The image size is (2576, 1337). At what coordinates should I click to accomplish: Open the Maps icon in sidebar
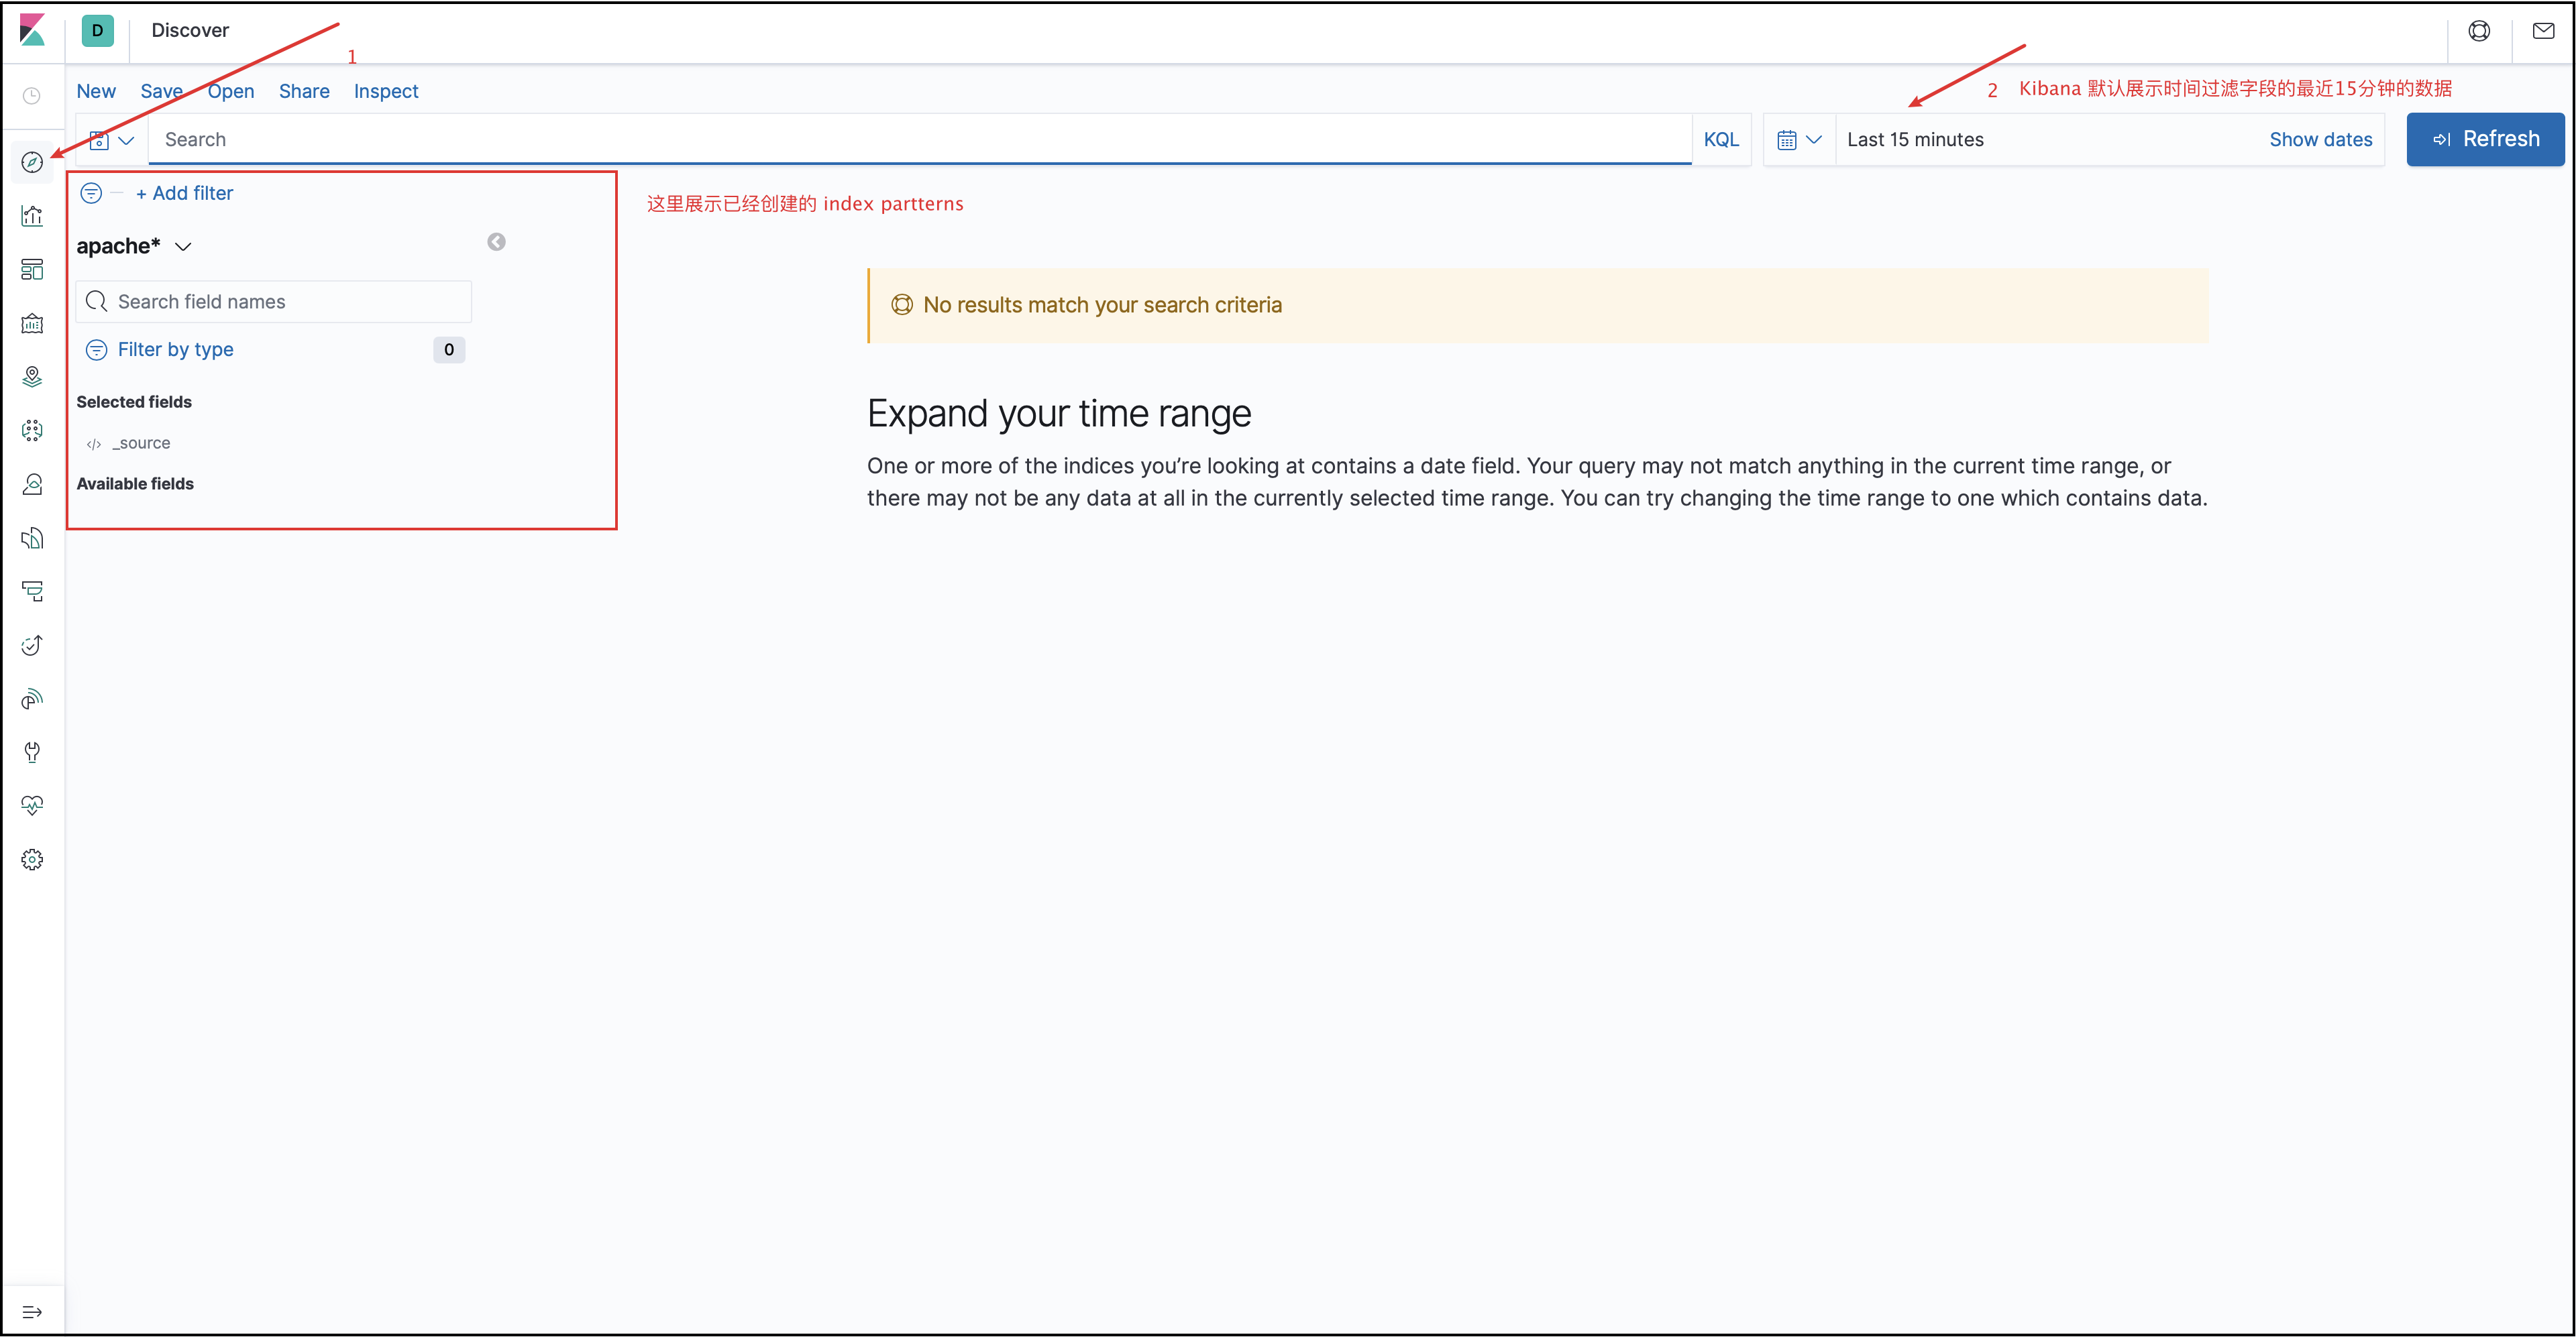tap(32, 377)
